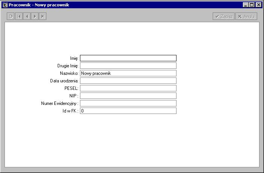
Task: Click the Drugie Imię field
Action: (128, 66)
